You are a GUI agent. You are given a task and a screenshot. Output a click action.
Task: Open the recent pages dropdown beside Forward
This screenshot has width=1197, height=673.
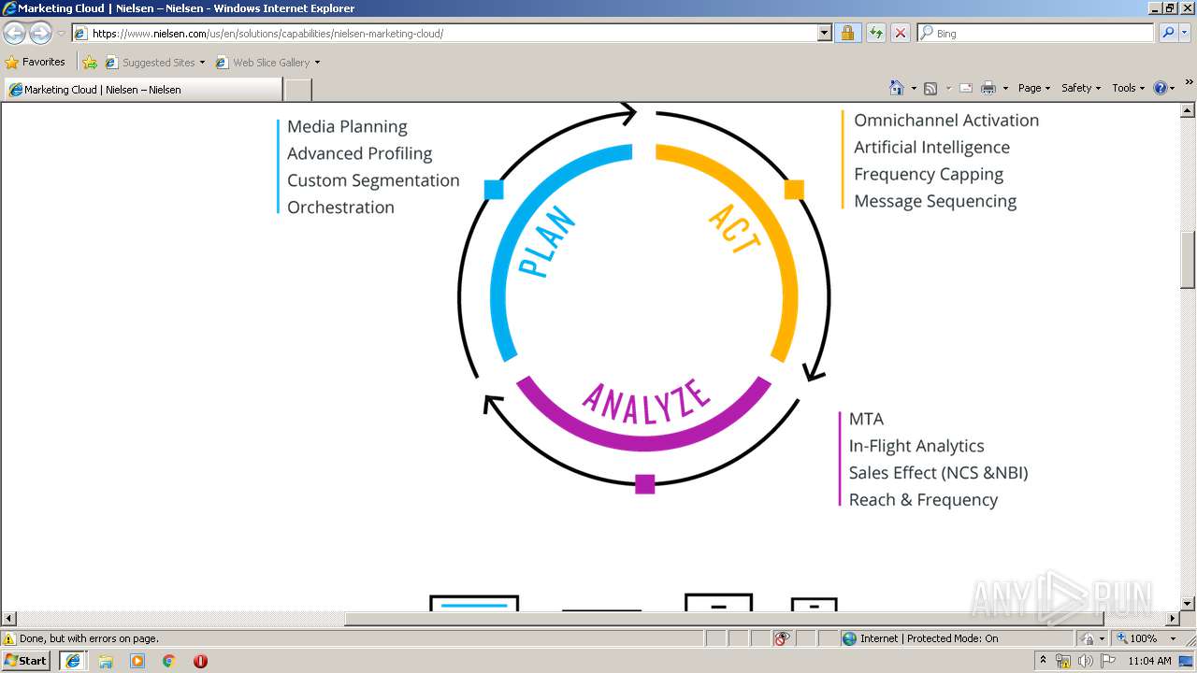pyautogui.click(x=61, y=34)
